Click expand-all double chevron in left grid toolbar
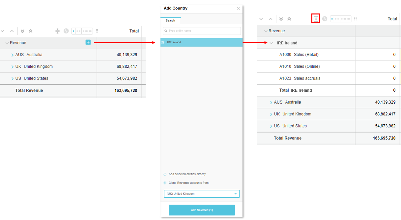This screenshot has width=401, height=220. (x=22, y=31)
